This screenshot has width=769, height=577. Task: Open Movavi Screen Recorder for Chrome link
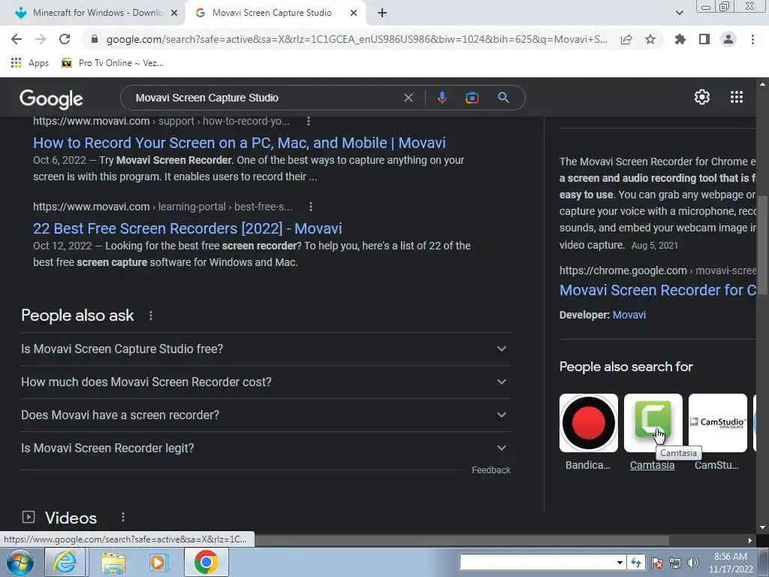tap(658, 290)
